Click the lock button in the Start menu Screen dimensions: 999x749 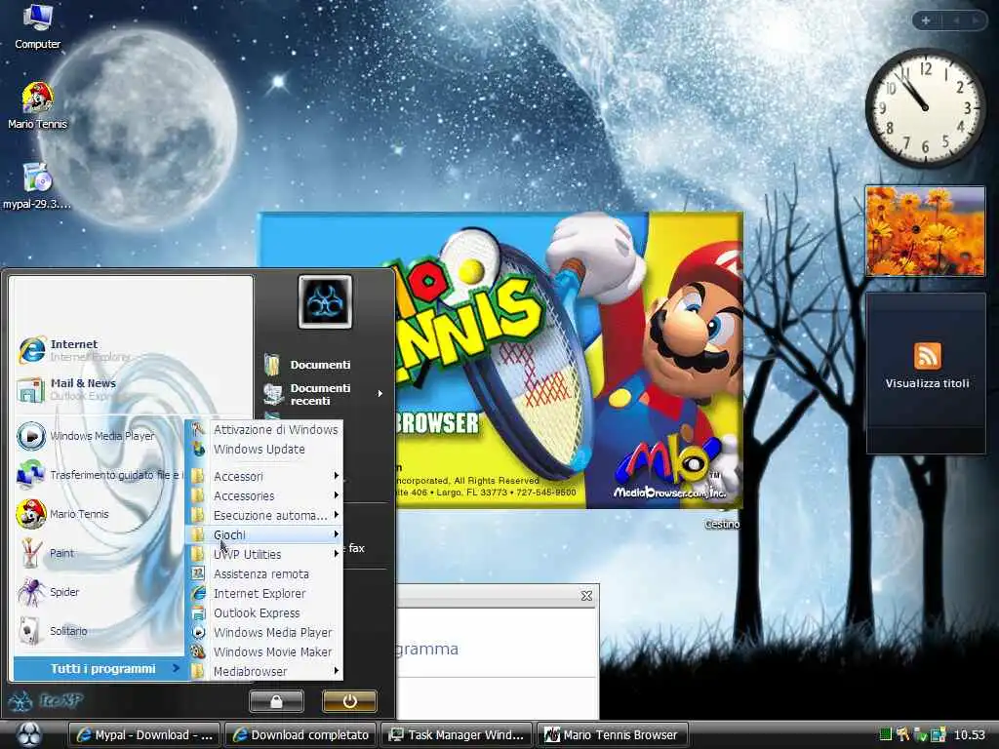point(276,701)
